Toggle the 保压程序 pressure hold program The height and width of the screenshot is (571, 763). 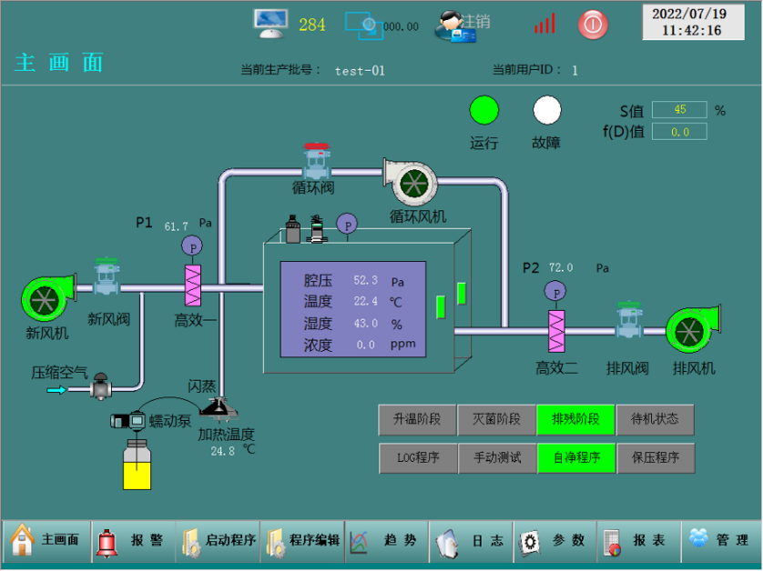pos(655,457)
